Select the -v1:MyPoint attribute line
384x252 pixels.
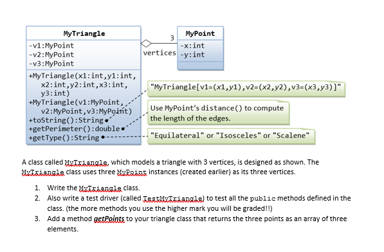51,46
